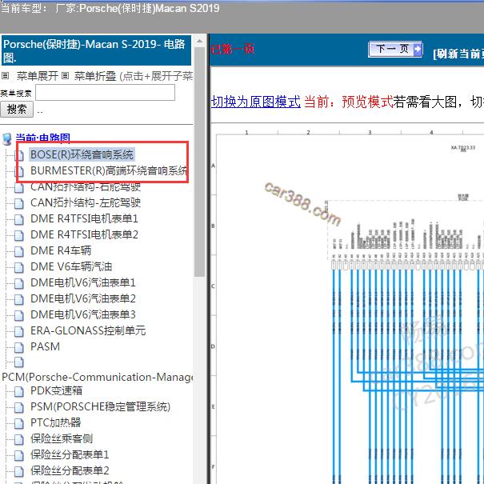This screenshot has width=484, height=484.
Task: Click the document icon beside DME R4TFSI电机表单1
Action: coord(19,219)
